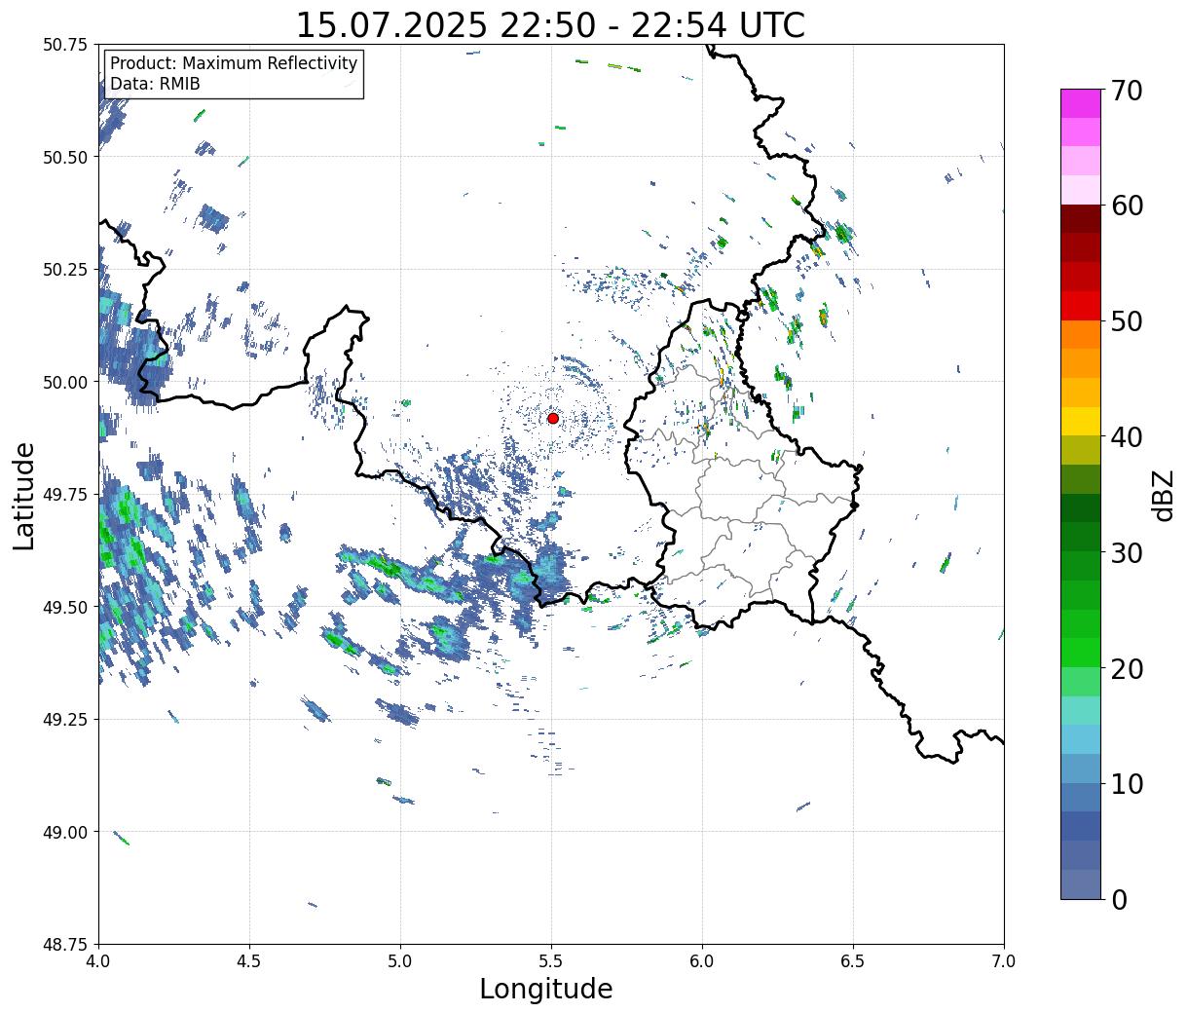Click the latitude tick label 48.75
This screenshot has height=1013, width=1187.
[x=65, y=945]
